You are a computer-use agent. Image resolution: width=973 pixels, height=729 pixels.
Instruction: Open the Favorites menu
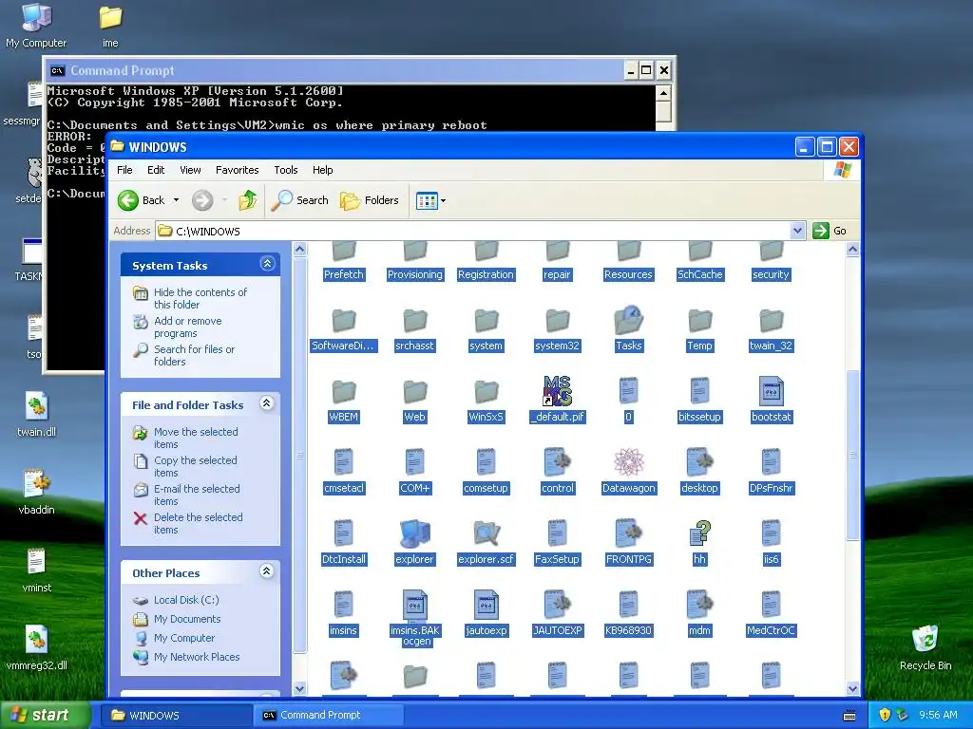pos(237,170)
